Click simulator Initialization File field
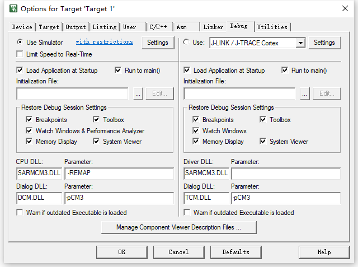This screenshot has width=358, height=267. coord(72,93)
